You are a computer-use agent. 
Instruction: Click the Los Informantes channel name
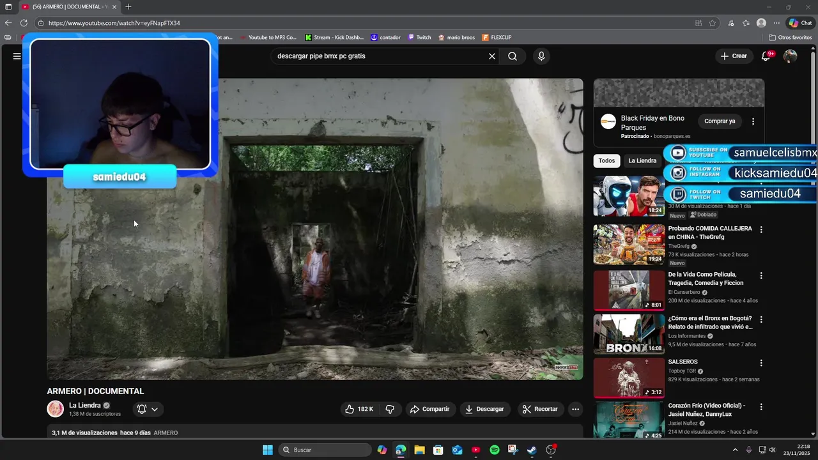coord(687,336)
